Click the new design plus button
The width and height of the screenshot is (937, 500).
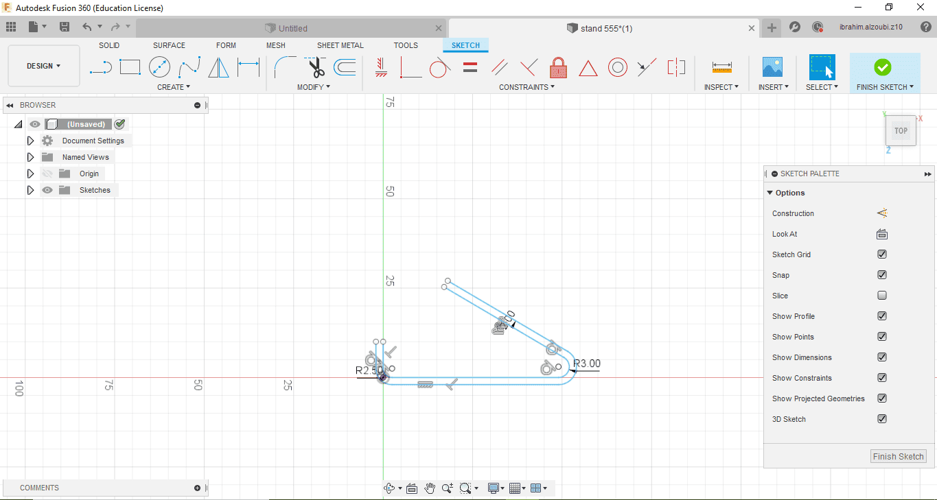click(x=772, y=27)
